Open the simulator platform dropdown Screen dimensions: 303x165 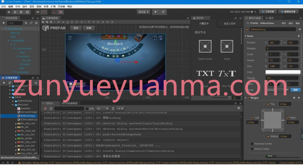[x=144, y=12]
